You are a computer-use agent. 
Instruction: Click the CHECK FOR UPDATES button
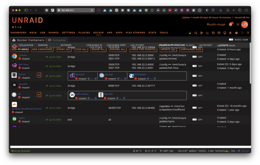coord(143,49)
